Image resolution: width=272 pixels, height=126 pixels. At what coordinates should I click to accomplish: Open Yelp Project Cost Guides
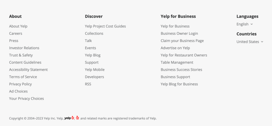coord(105,26)
